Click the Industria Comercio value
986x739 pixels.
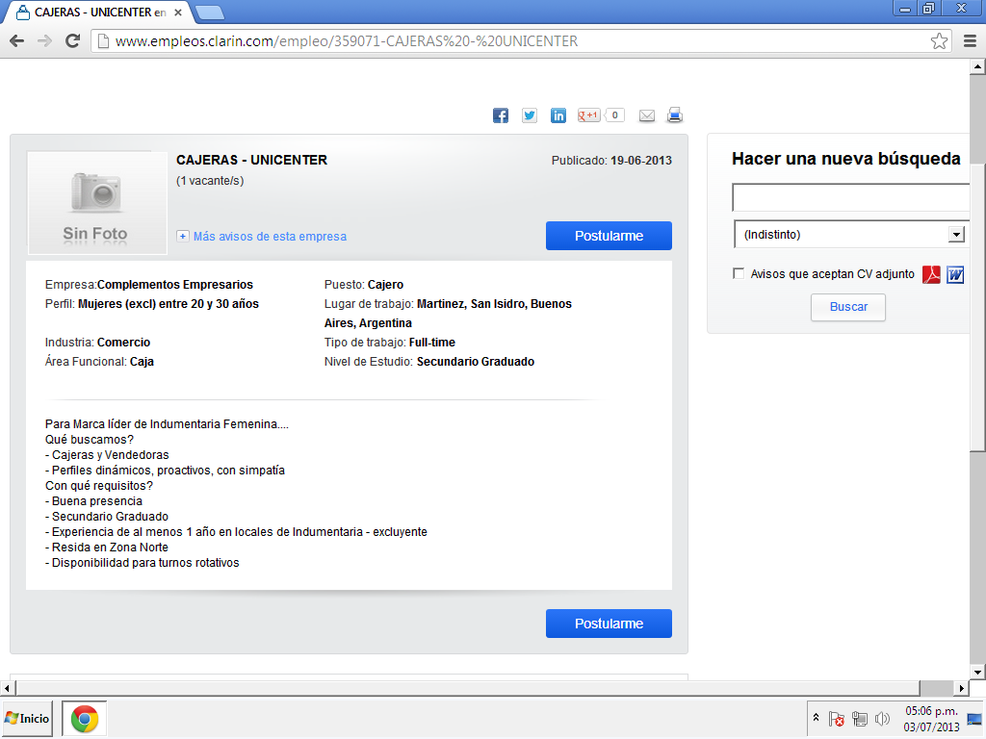(124, 343)
